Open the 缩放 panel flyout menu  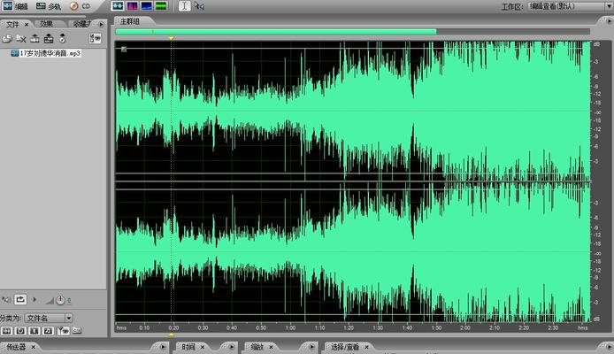(312, 347)
